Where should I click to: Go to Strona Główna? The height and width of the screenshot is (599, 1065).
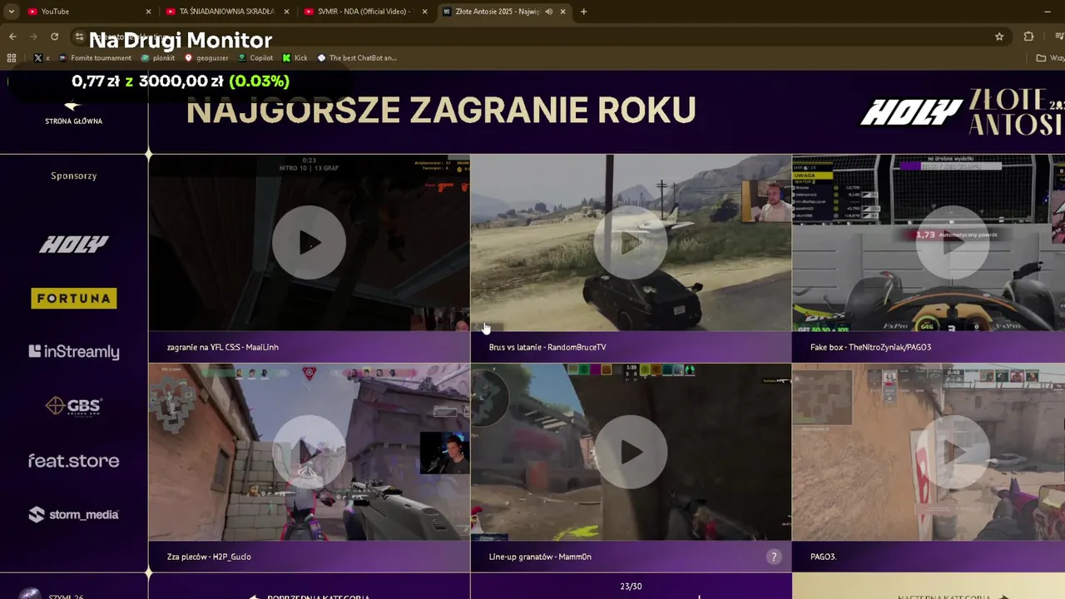coord(73,114)
